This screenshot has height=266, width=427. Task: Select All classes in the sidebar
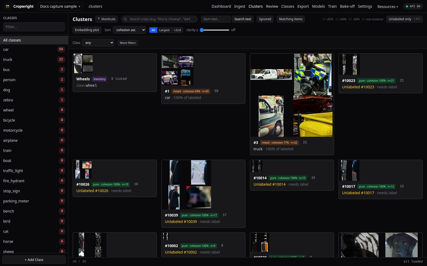[x=34, y=40]
